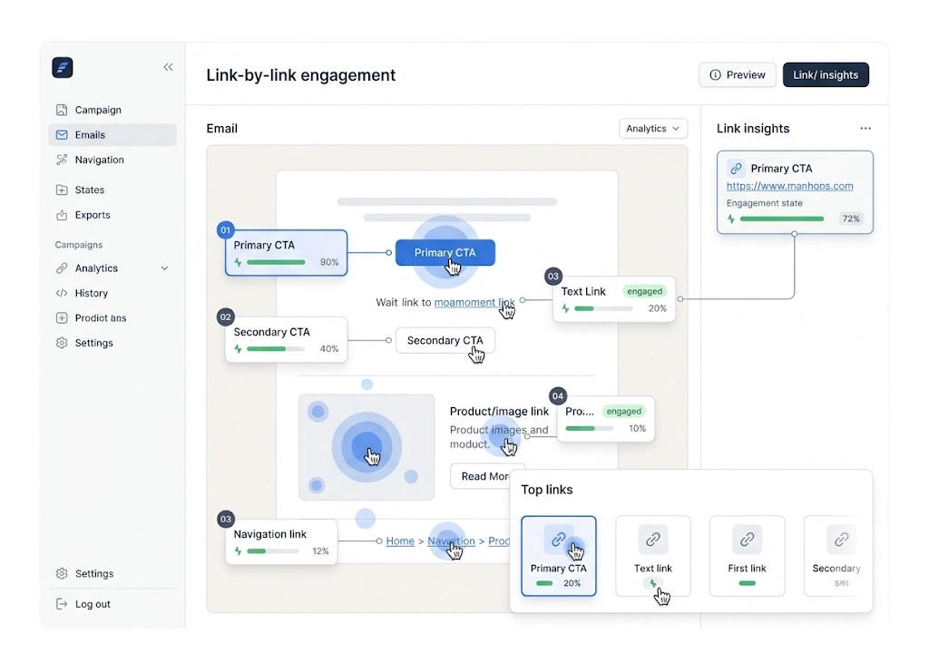Open bottom Settings in the sidebar
This screenshot has height=672, width=929.
click(x=112, y=574)
